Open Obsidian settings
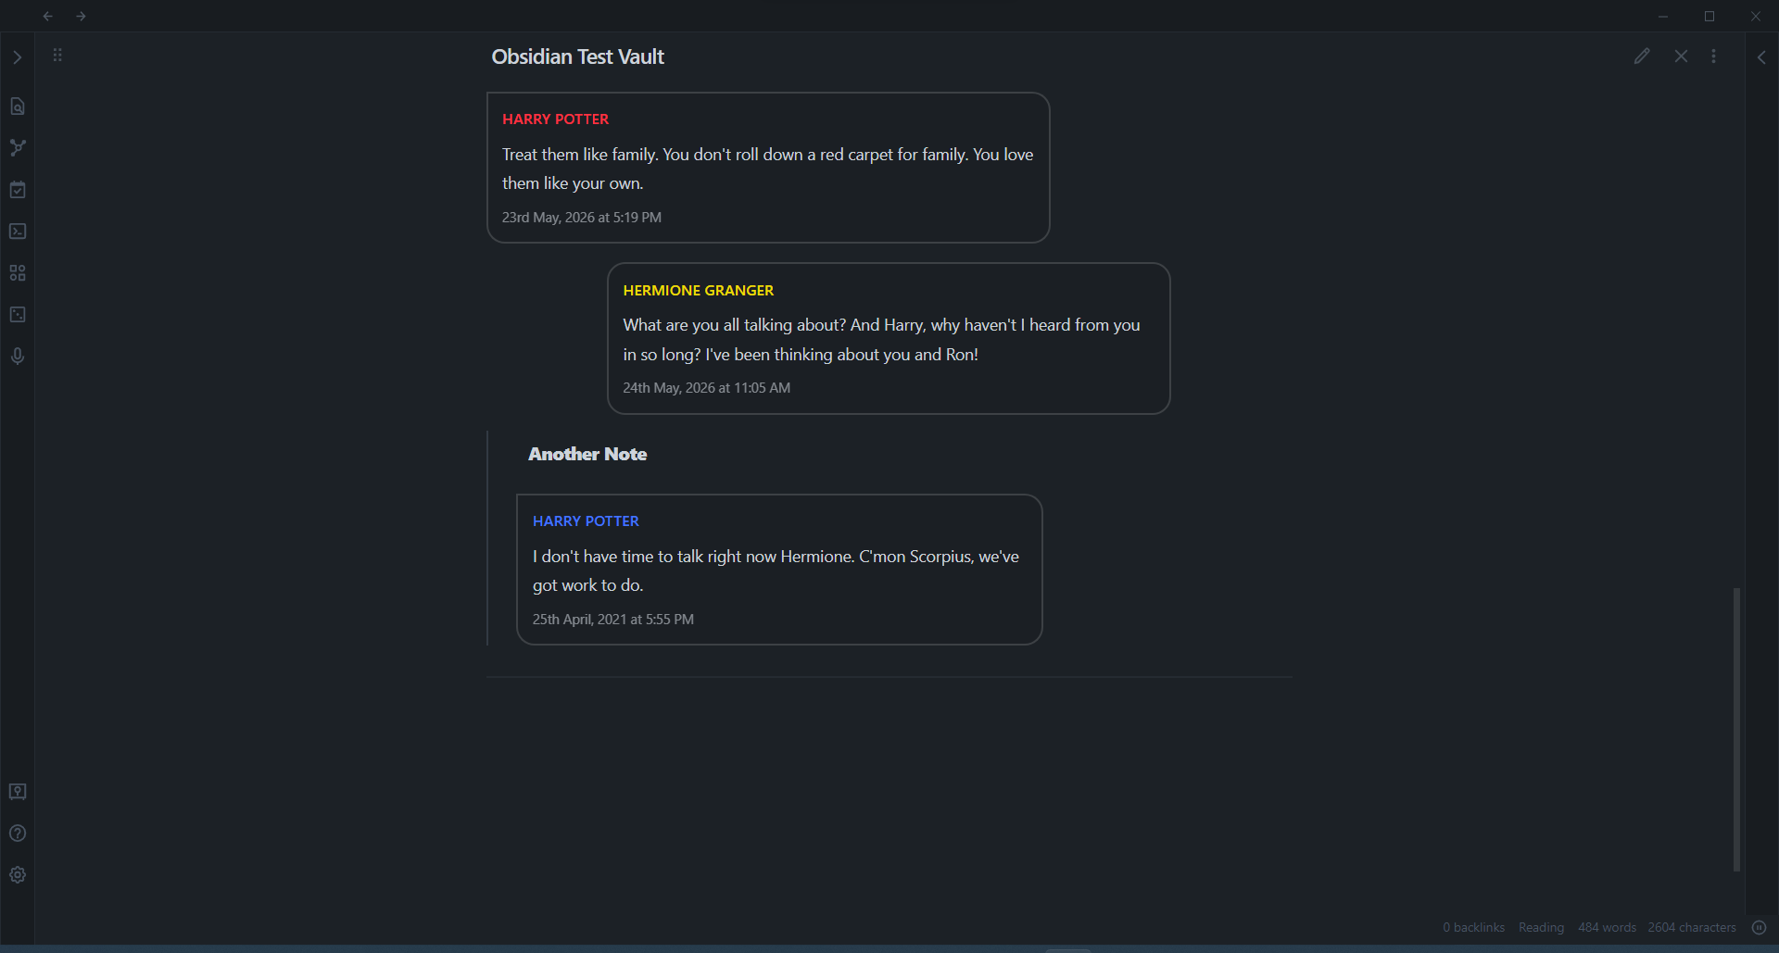1779x953 pixels. pyautogui.click(x=18, y=874)
